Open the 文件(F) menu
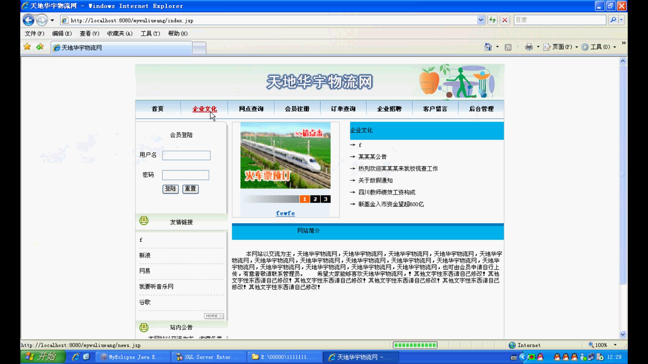The height and width of the screenshot is (364, 648). coord(34,33)
